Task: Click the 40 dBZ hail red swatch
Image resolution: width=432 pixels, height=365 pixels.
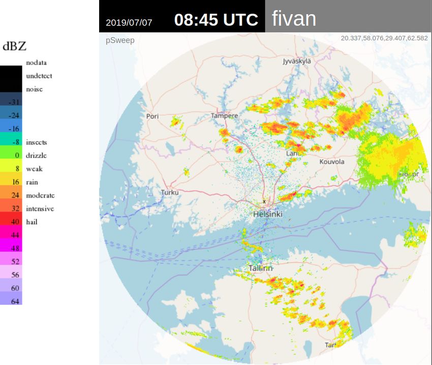Action: [11, 218]
